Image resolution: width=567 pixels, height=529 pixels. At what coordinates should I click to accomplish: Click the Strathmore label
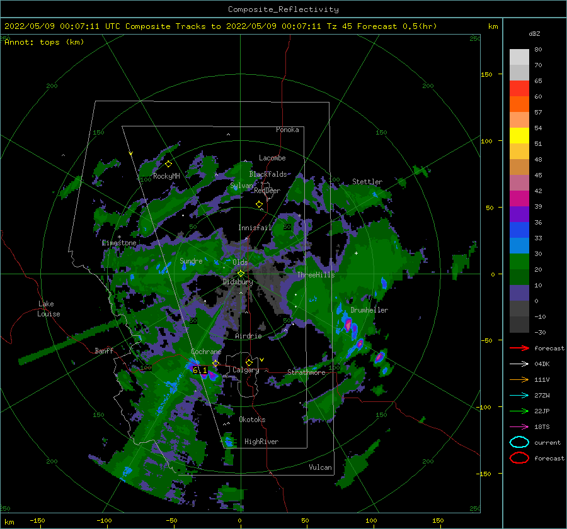click(306, 372)
